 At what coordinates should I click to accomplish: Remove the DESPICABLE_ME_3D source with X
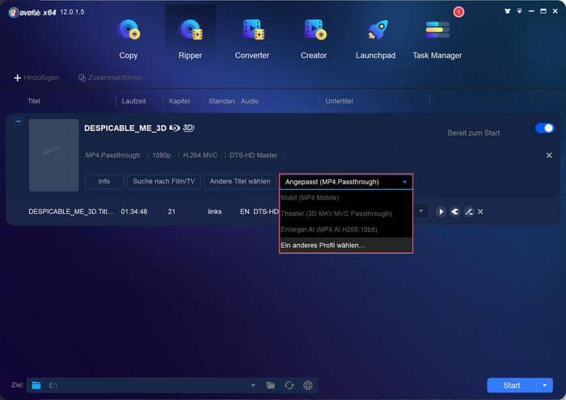click(549, 155)
